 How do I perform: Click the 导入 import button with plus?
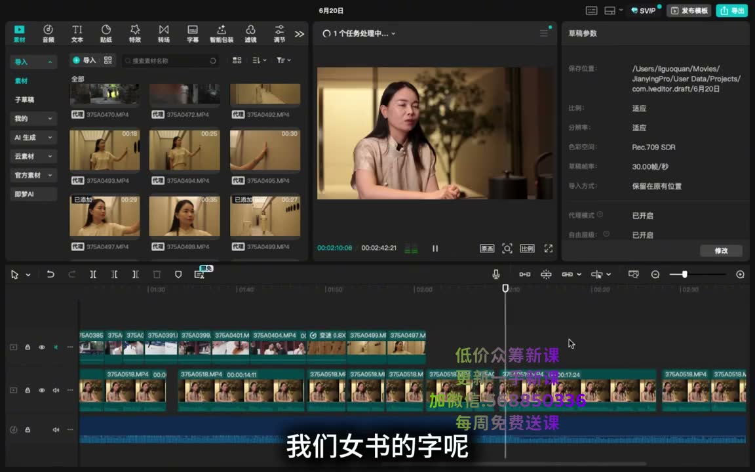click(85, 60)
